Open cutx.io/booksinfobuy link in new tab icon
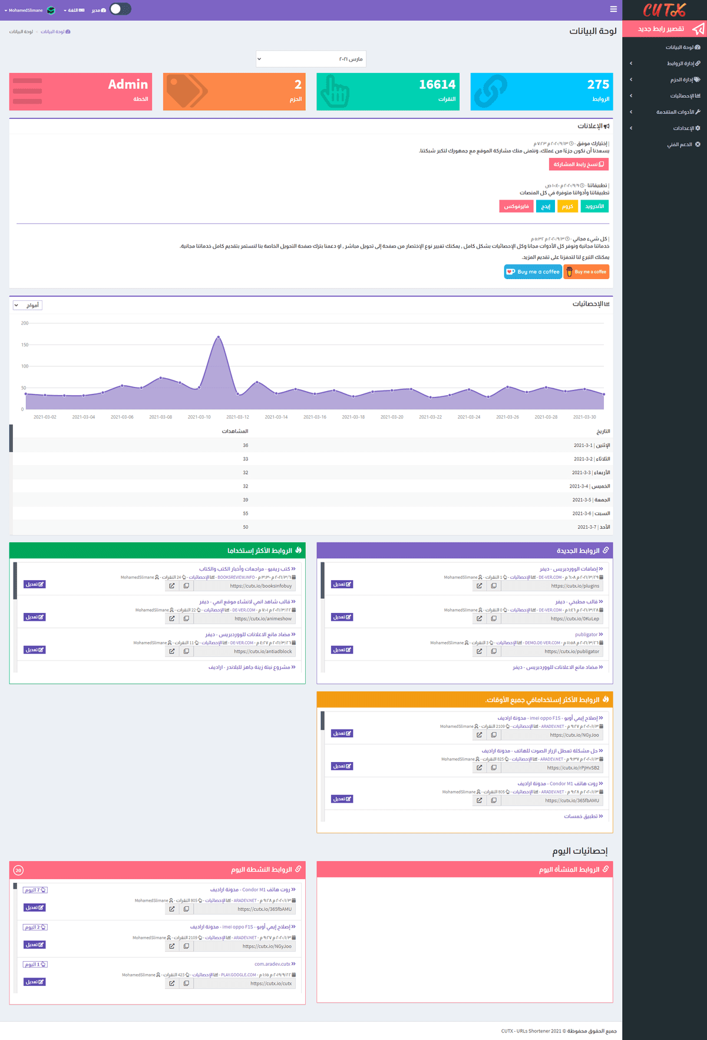Screen dimensions: 707x1040 [171, 586]
